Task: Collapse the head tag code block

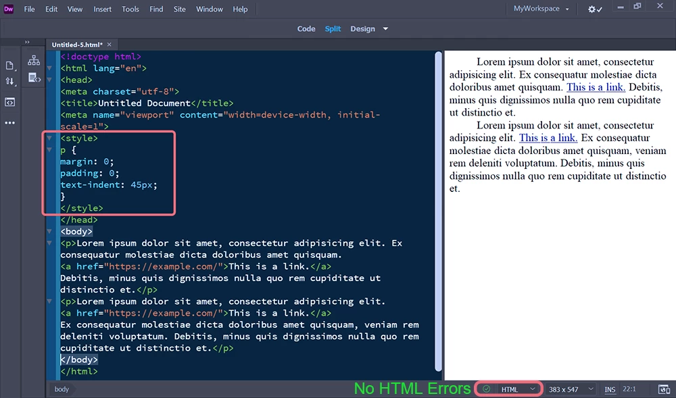Action: [x=49, y=80]
